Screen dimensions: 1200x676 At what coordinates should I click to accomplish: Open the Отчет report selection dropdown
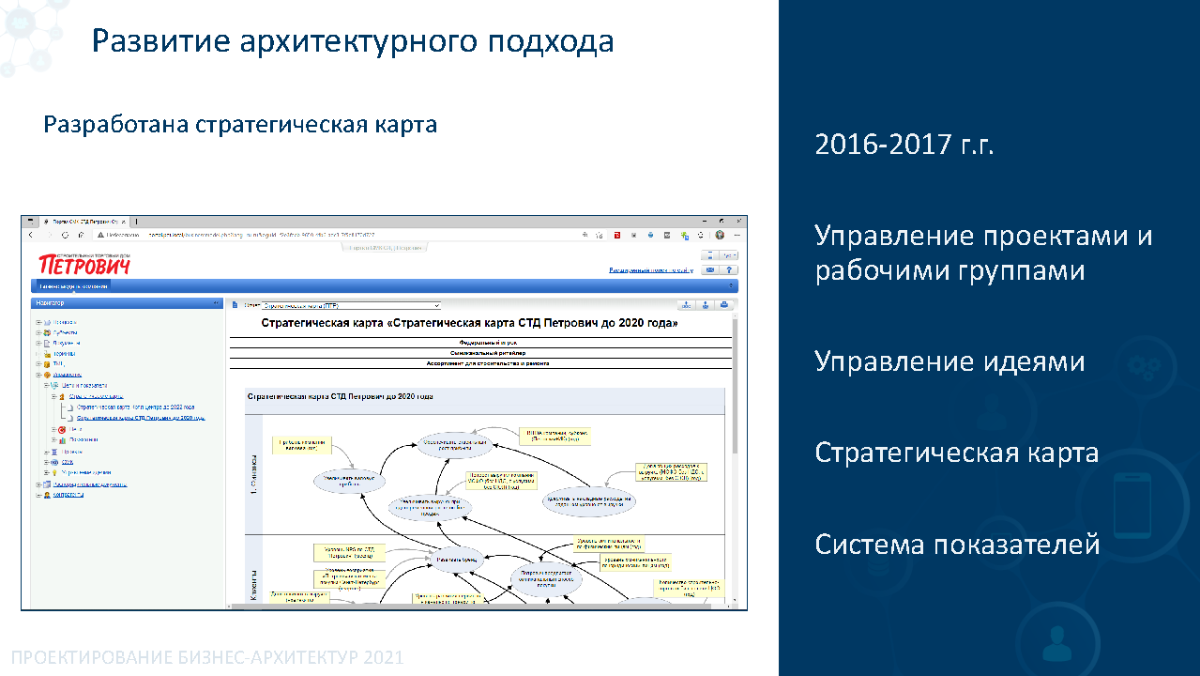[351, 305]
